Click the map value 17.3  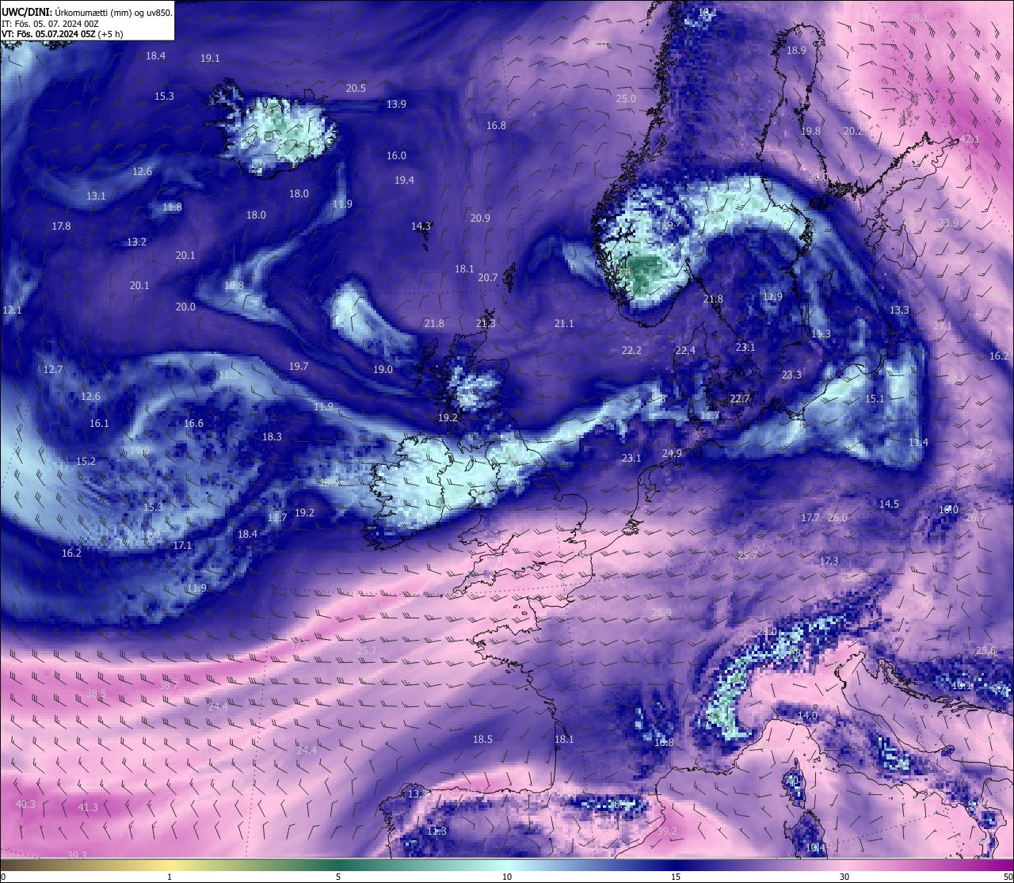pos(829,561)
